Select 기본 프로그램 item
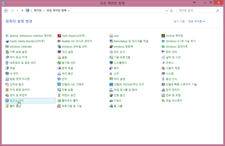 tap(122, 57)
